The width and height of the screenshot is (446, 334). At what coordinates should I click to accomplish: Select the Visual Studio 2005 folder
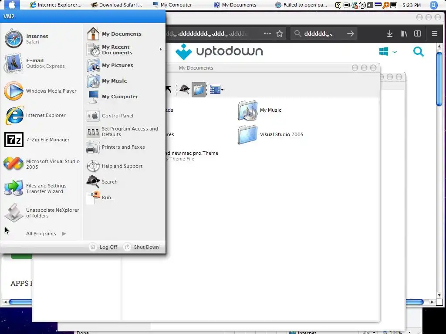270,135
